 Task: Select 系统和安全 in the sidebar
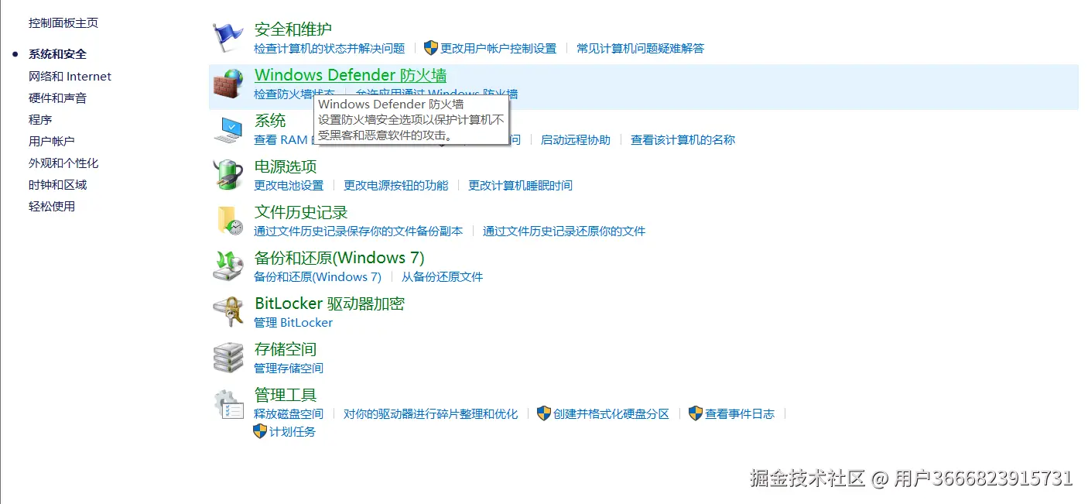57,54
